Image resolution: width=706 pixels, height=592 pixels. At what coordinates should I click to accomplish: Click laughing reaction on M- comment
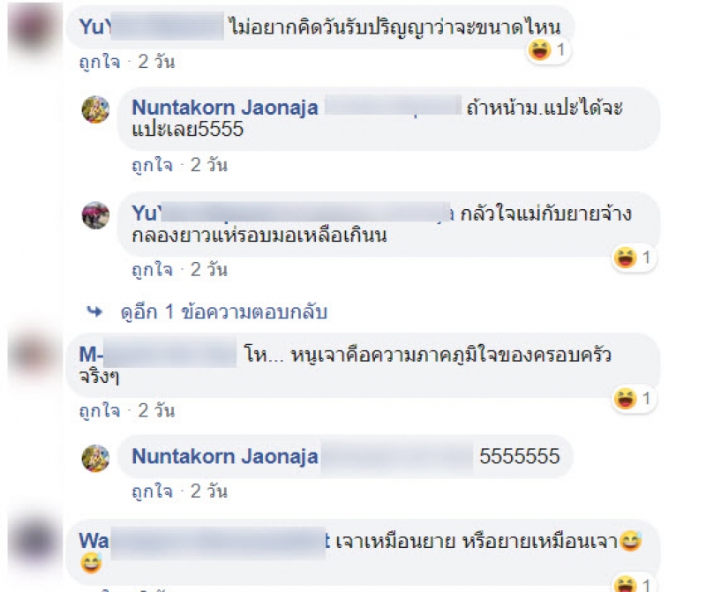[633, 399]
